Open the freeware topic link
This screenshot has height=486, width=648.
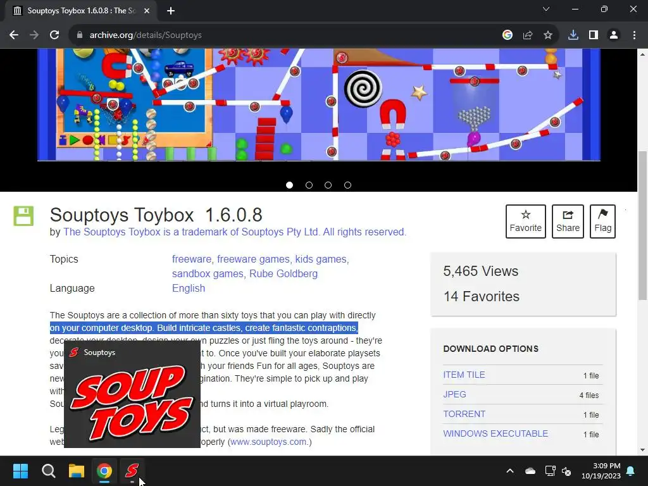click(191, 259)
